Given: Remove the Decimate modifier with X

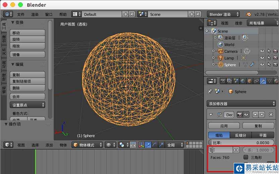Looking at the screenshot, I should coord(271,115).
